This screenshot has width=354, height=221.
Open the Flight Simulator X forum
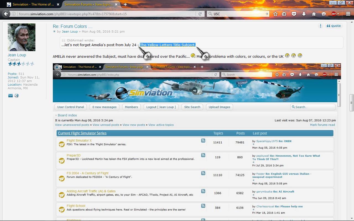pyautogui.click(x=79, y=141)
